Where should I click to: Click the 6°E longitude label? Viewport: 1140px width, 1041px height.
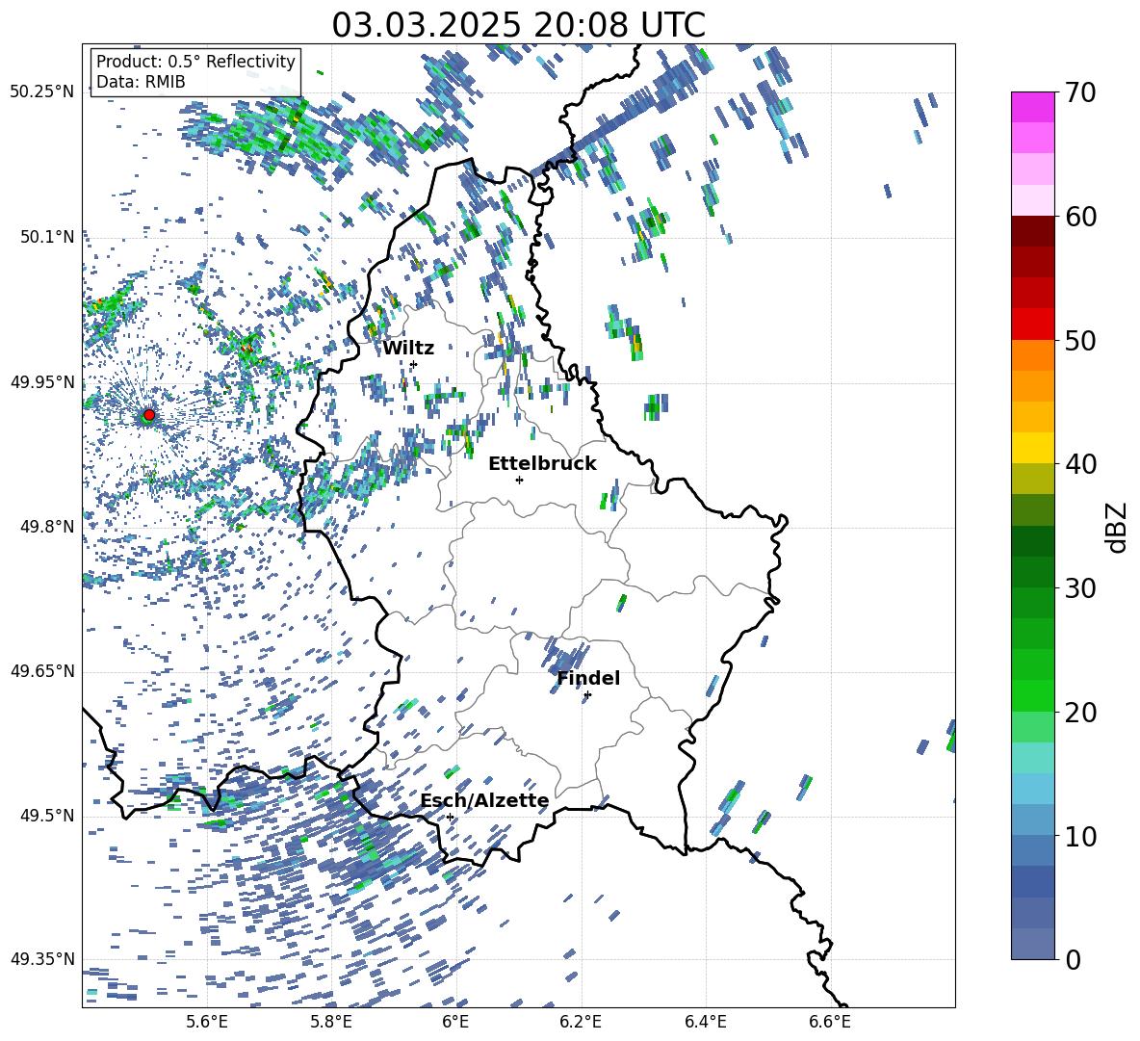(455, 1023)
